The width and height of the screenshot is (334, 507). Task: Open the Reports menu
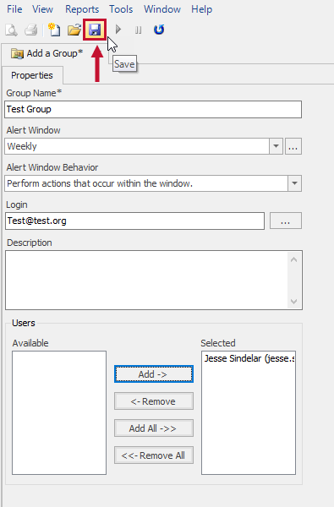[82, 9]
